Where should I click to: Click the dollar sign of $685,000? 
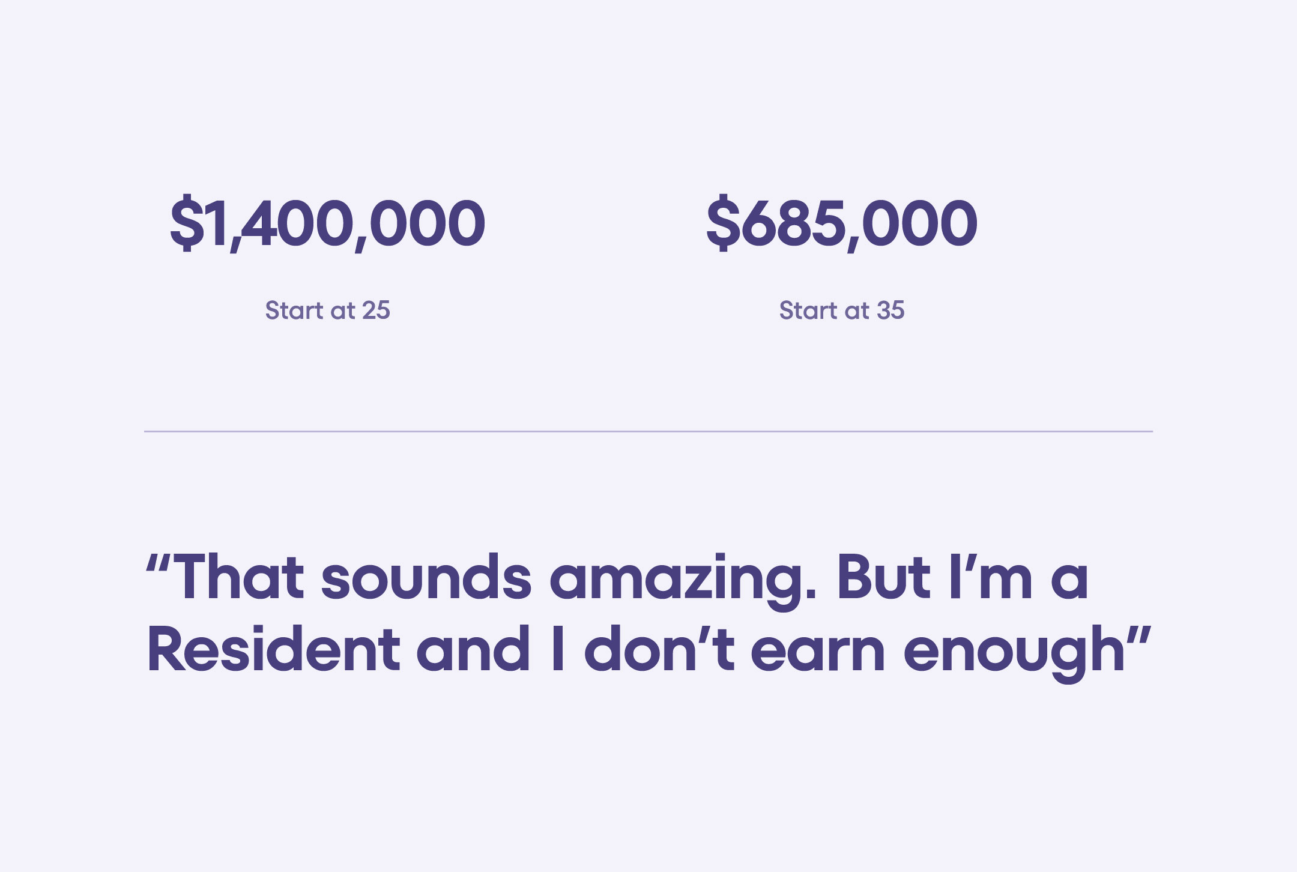tap(723, 223)
